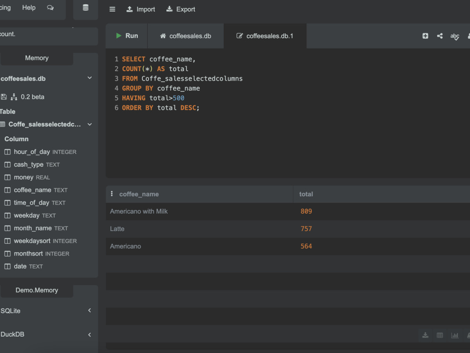Download results with the download icon
Screen dimensions: 470x353
point(425,335)
